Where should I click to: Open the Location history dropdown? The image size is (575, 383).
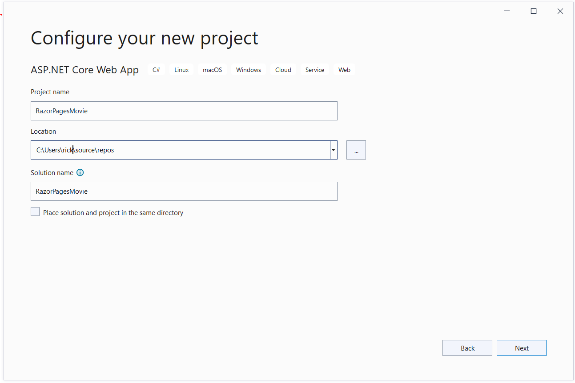click(333, 150)
